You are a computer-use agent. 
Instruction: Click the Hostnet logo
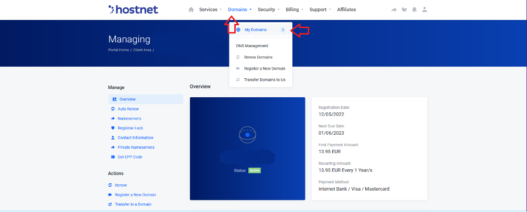click(x=133, y=9)
